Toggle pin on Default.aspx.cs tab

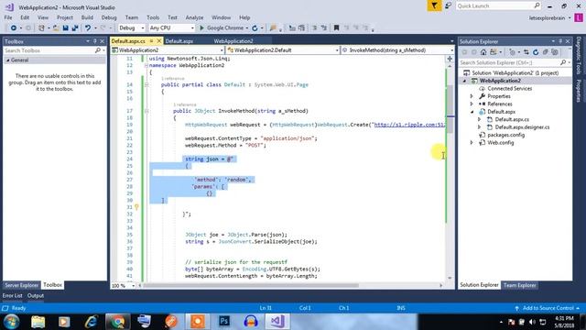[x=152, y=40]
